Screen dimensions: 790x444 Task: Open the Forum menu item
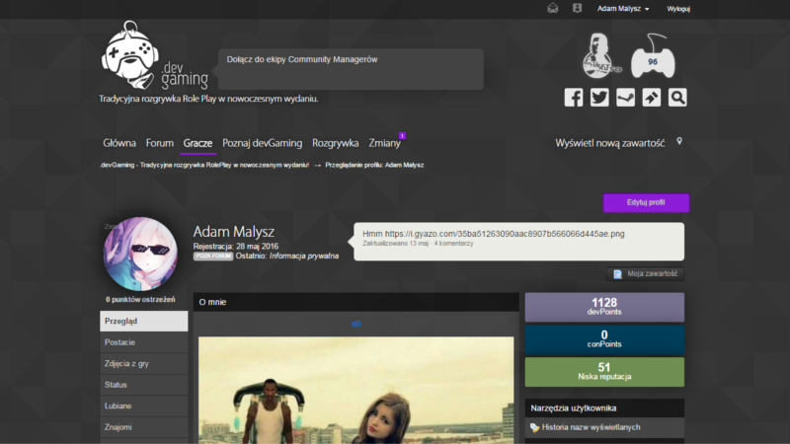160,143
